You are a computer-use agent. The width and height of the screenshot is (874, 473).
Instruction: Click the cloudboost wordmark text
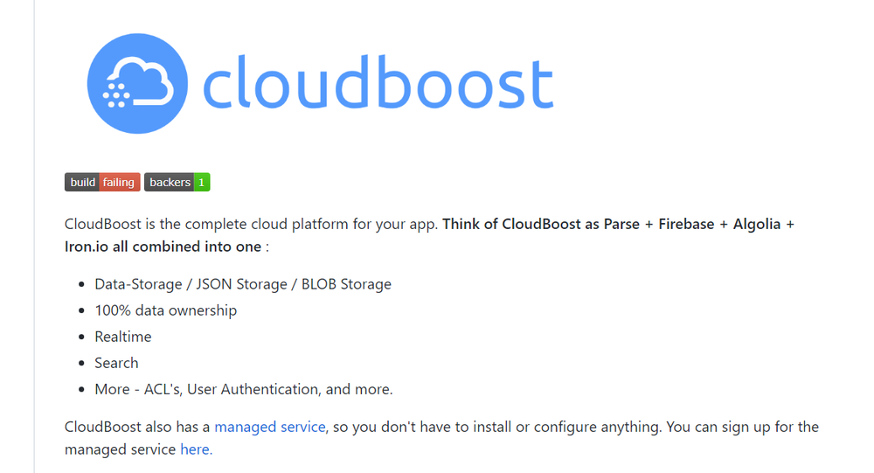click(378, 82)
